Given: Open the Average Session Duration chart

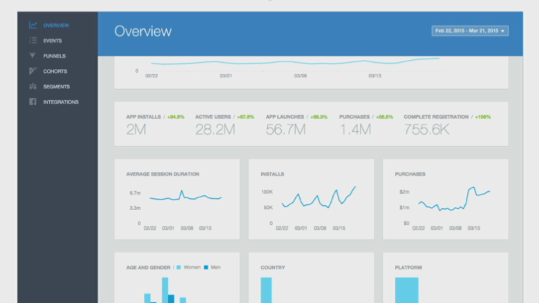Looking at the screenshot, I should tap(177, 199).
